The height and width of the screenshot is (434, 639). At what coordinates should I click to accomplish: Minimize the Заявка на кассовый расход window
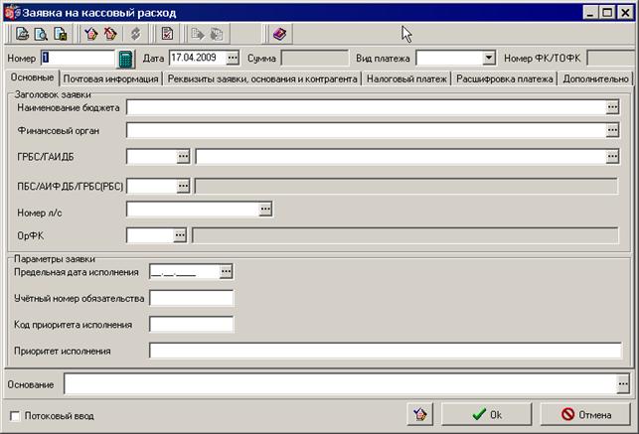590,13
